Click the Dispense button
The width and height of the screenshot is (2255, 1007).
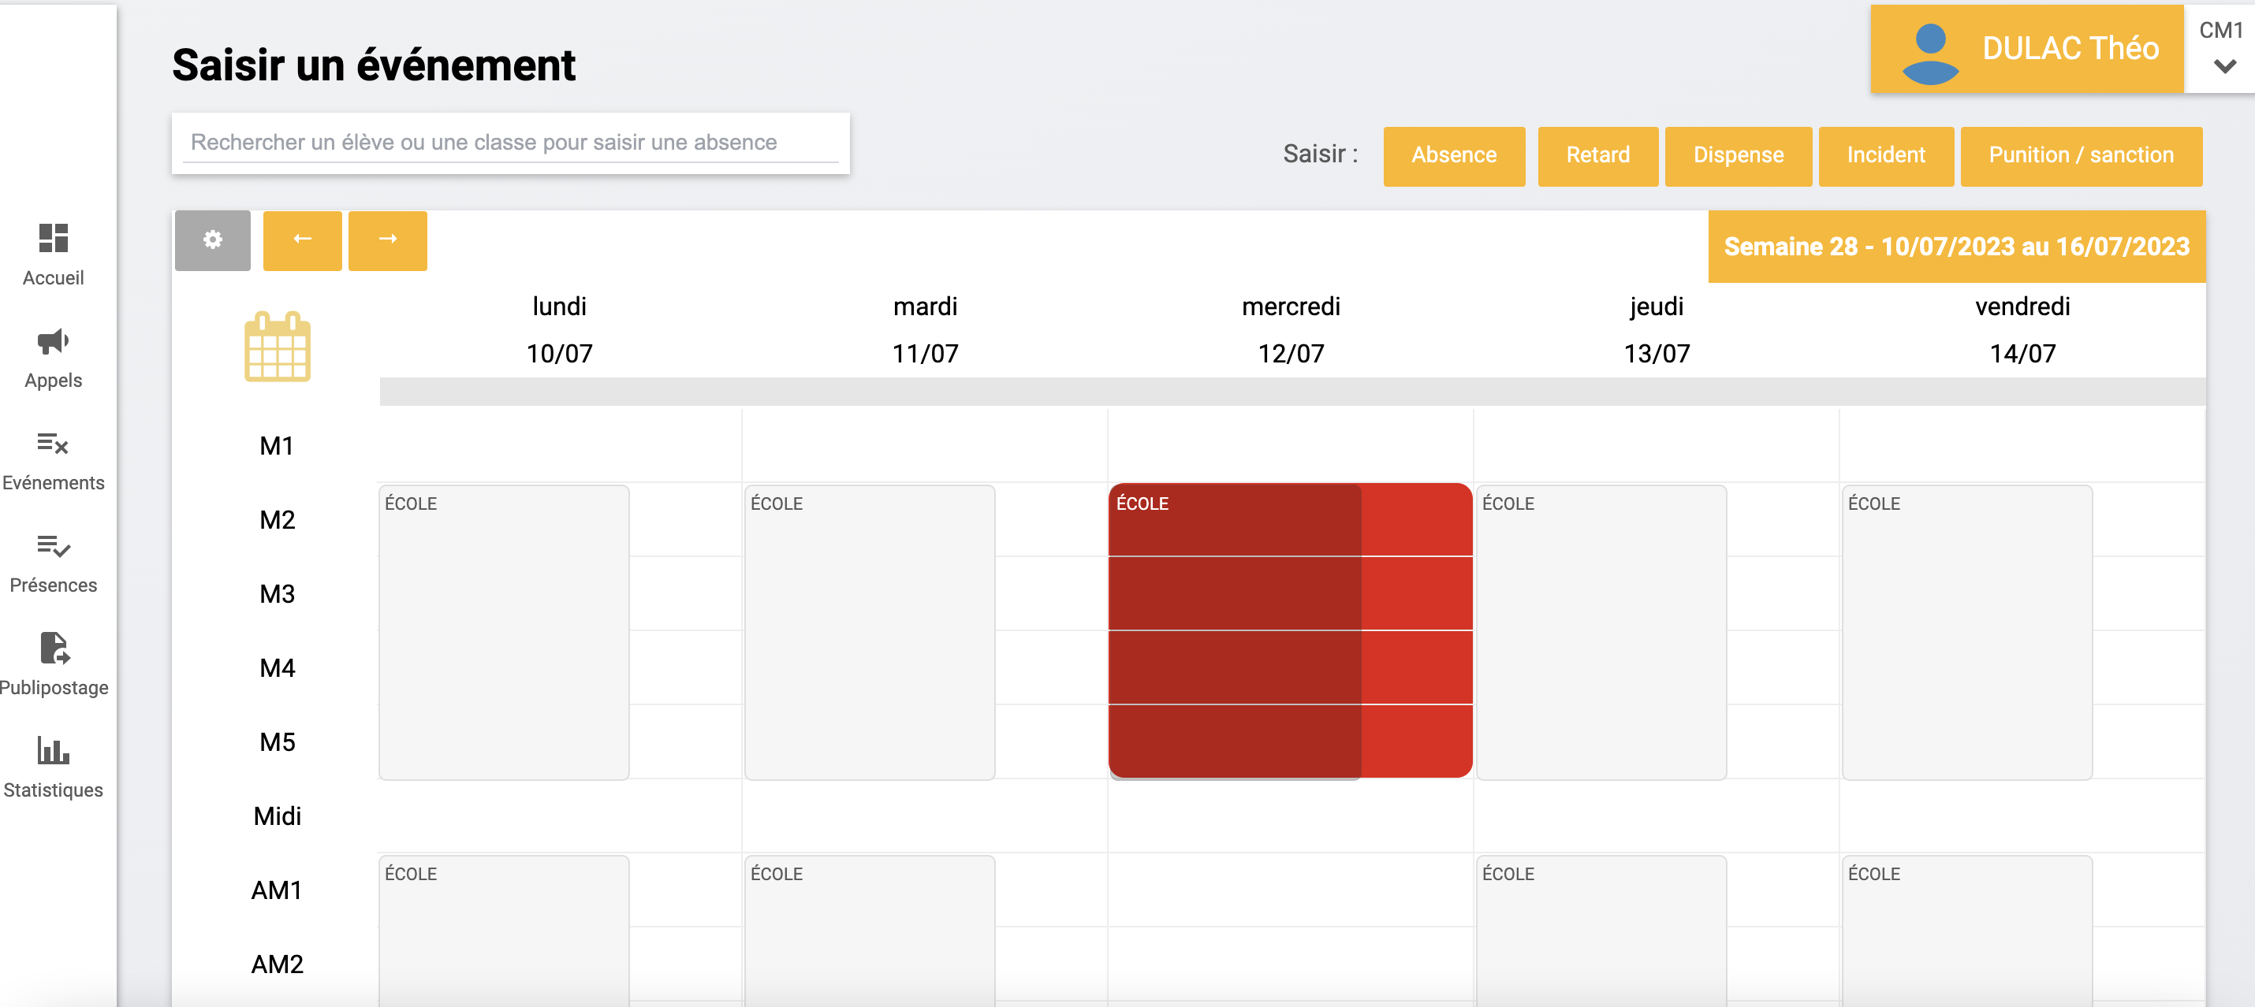tap(1738, 156)
